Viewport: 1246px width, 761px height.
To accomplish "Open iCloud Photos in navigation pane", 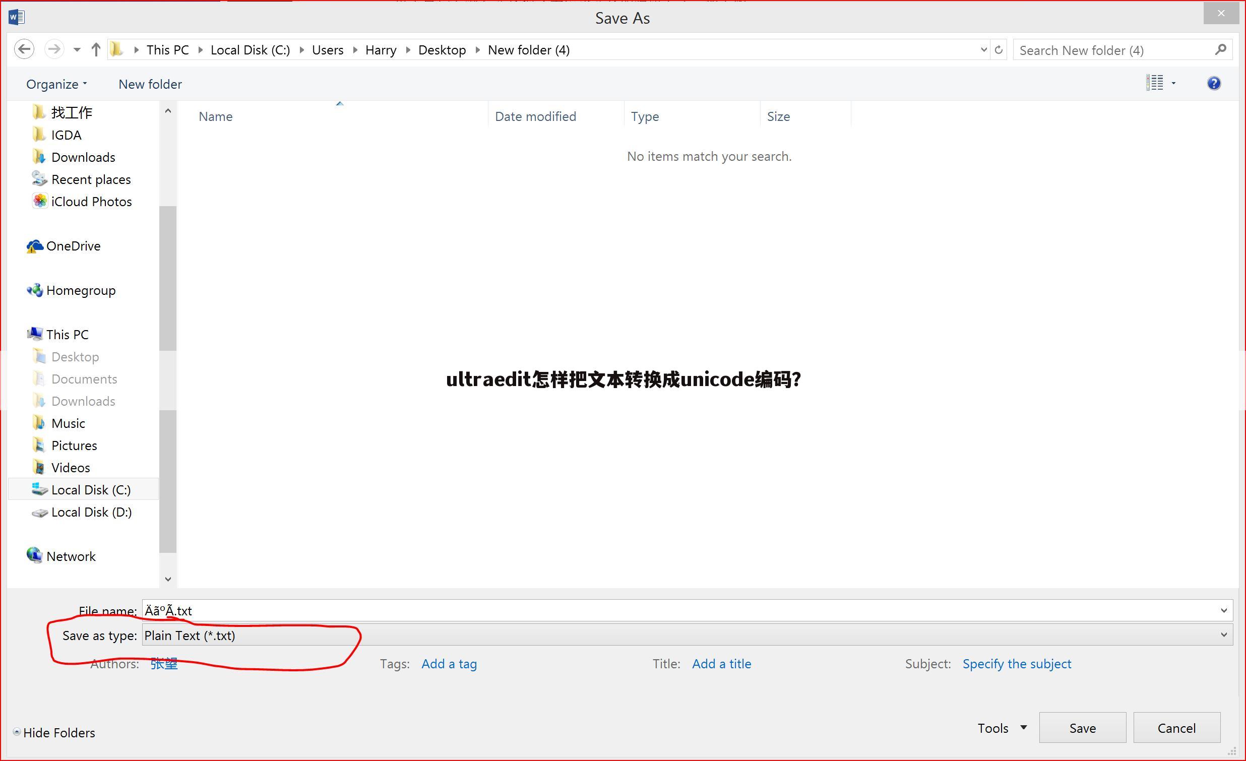I will pos(92,202).
